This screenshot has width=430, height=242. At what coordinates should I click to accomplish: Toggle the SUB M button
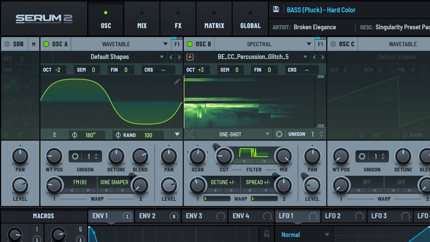tap(34, 44)
